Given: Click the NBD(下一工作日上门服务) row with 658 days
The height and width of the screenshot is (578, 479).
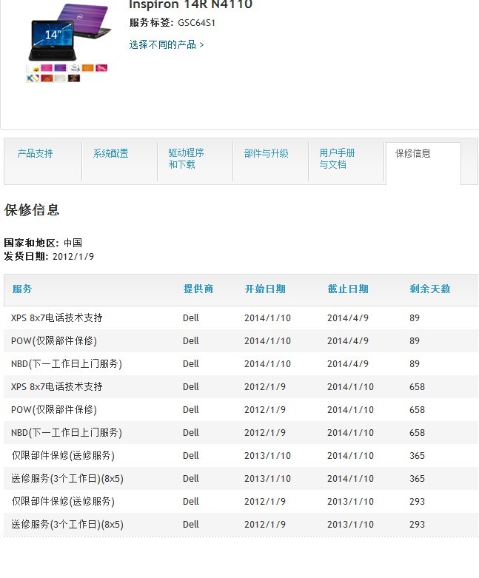Looking at the screenshot, I should pos(241,432).
